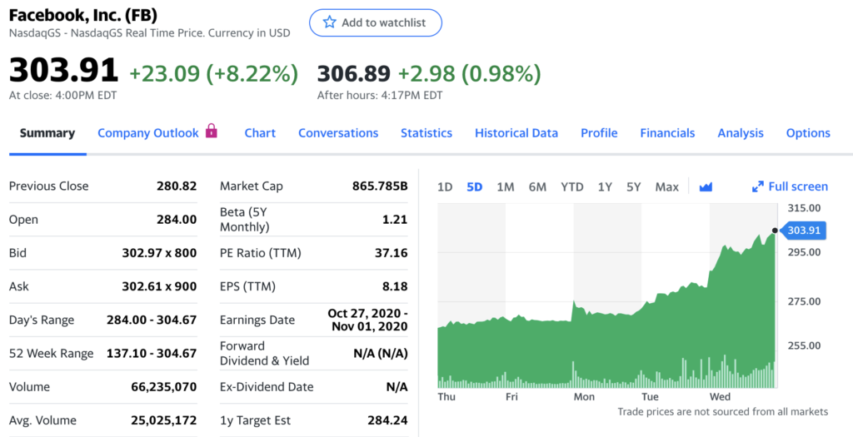Click the star icon in Add to watchlist
The height and width of the screenshot is (437, 853).
(x=329, y=22)
